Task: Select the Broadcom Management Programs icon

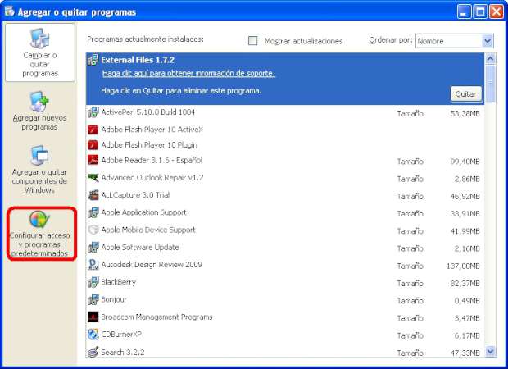Action: [93, 317]
